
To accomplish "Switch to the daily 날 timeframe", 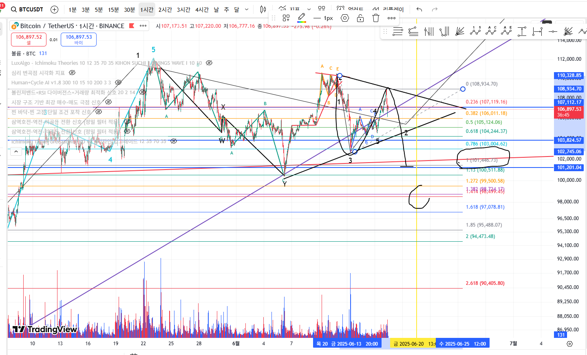I will (216, 9).
